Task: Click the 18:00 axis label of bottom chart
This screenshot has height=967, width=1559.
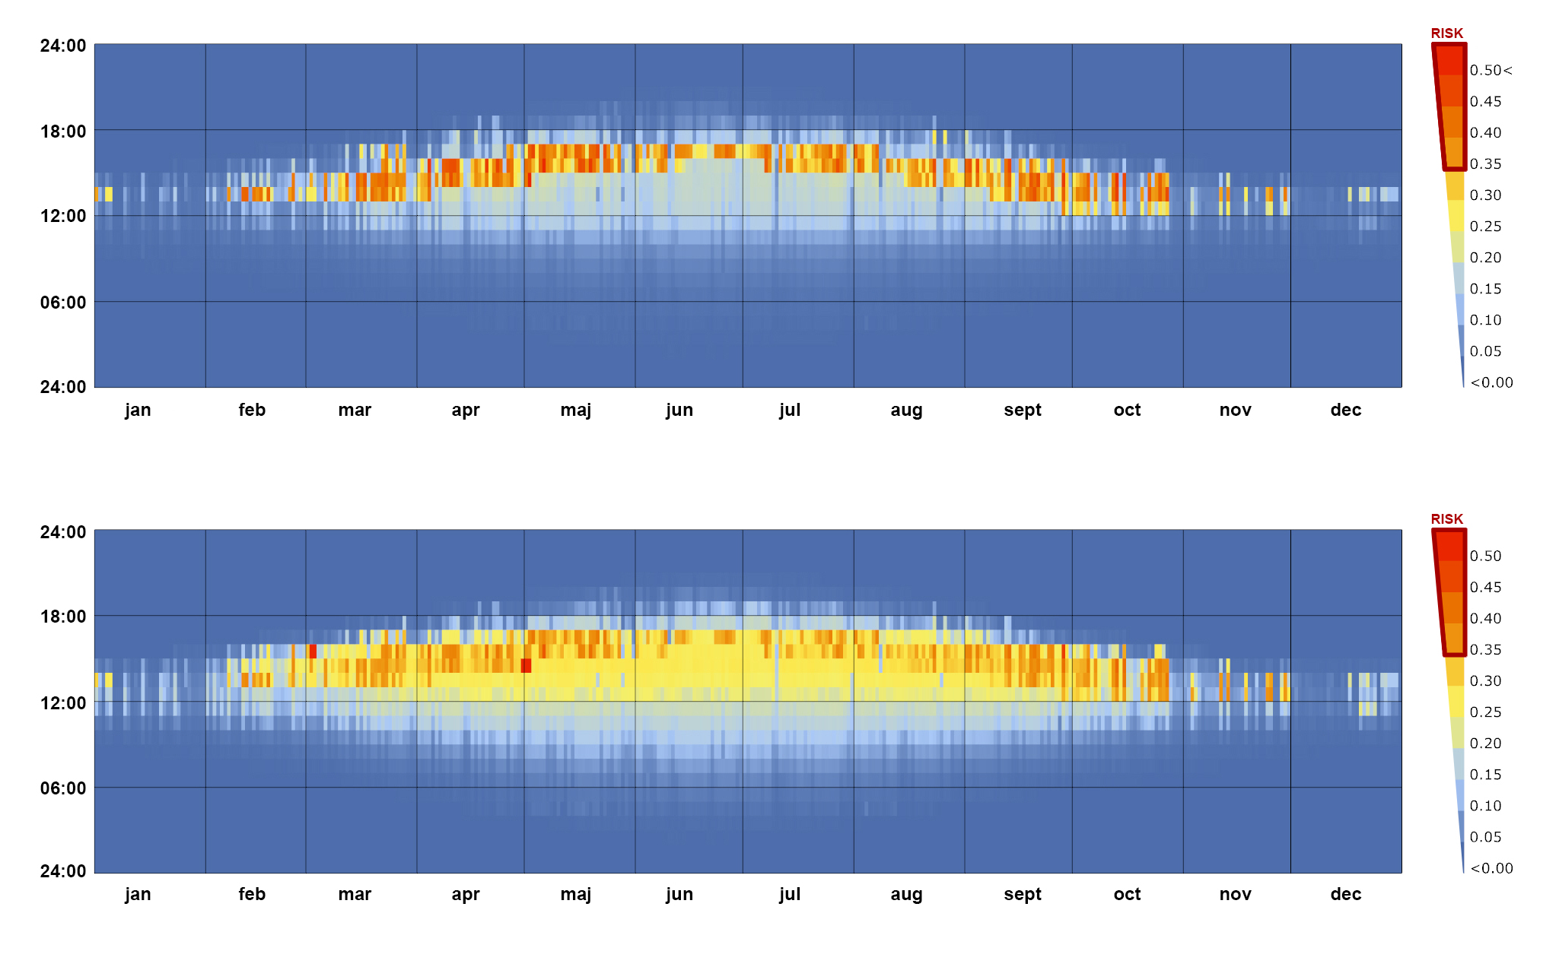Action: [x=63, y=617]
